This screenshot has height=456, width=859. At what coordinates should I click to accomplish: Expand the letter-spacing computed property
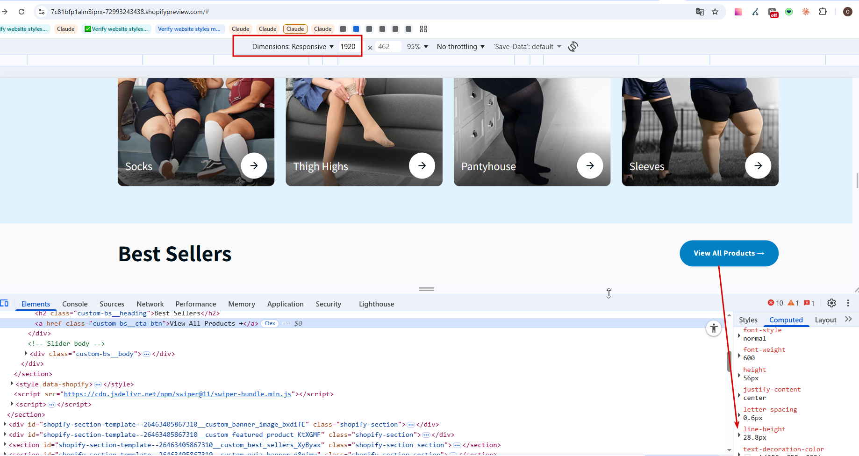point(739,414)
